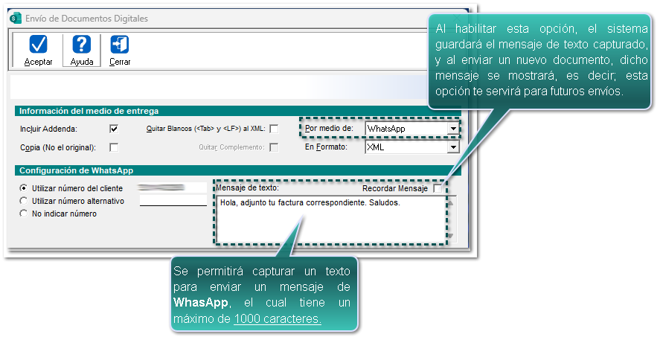The image size is (660, 340).
Task: Open the En Formato dropdown arrow
Action: [x=452, y=147]
